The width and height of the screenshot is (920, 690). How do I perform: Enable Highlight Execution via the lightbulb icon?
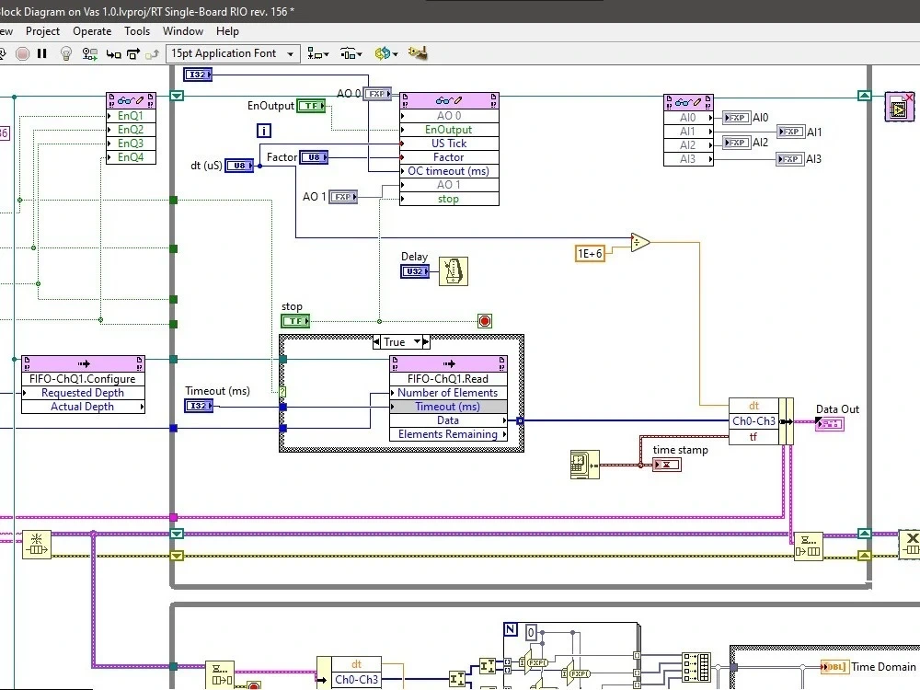pos(65,52)
